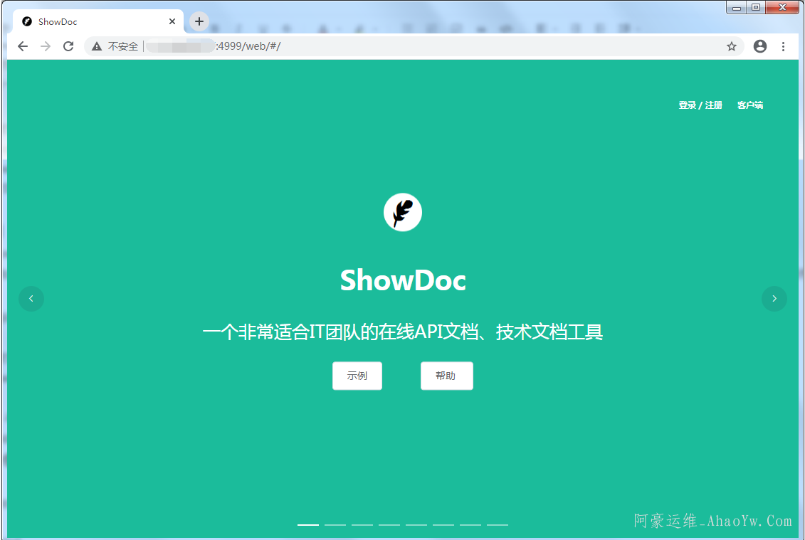Open the 登录 / 注册 link
805x540 pixels.
pyautogui.click(x=700, y=105)
